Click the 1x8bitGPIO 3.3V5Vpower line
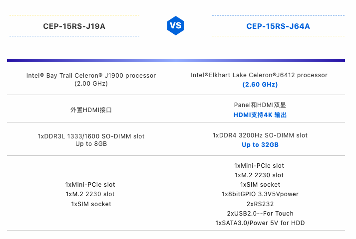Viewport: 356px width, 239px height. (260, 194)
